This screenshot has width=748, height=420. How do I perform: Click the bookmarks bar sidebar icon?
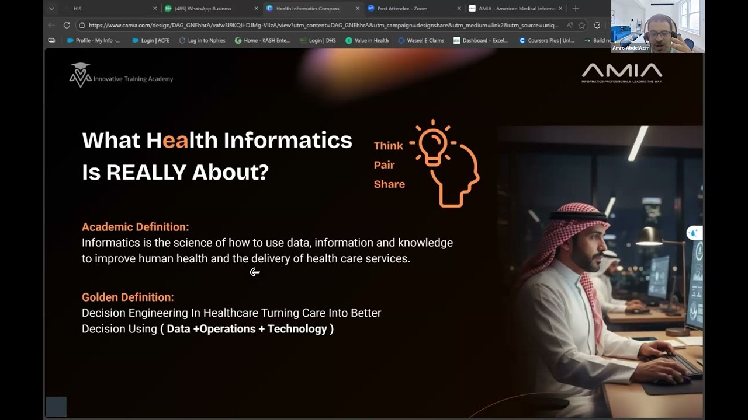click(51, 41)
